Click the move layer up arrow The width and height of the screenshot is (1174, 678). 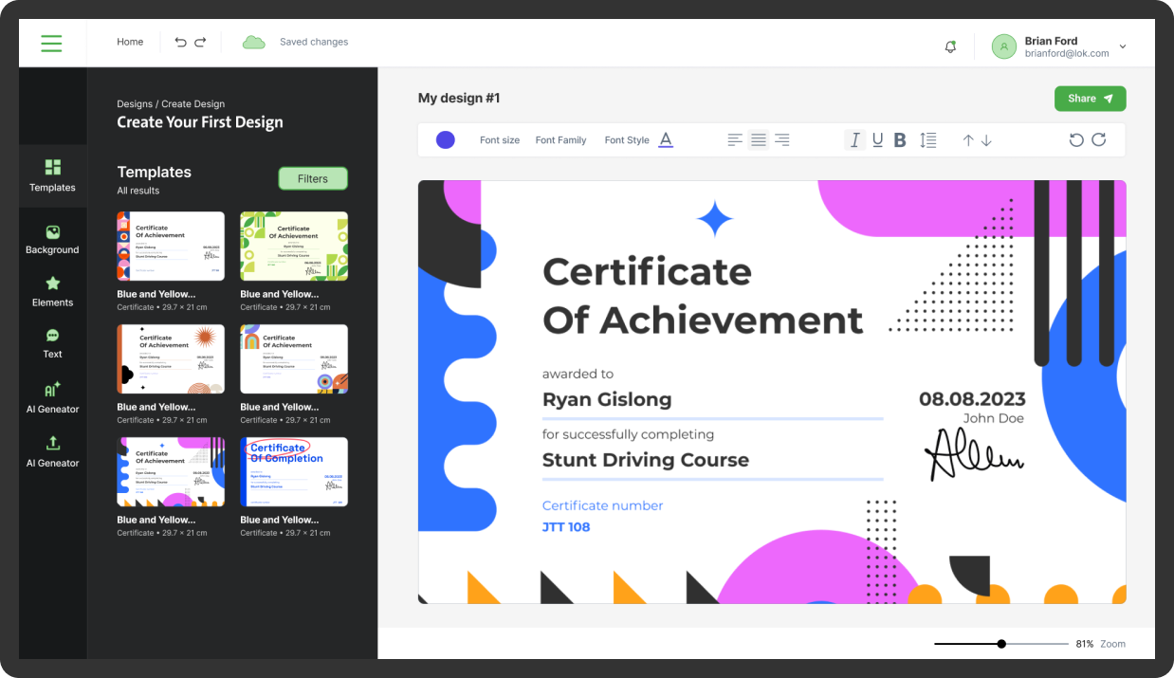click(x=968, y=140)
